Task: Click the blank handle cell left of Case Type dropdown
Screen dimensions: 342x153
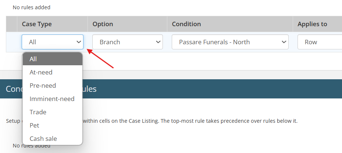Action: 11,42
